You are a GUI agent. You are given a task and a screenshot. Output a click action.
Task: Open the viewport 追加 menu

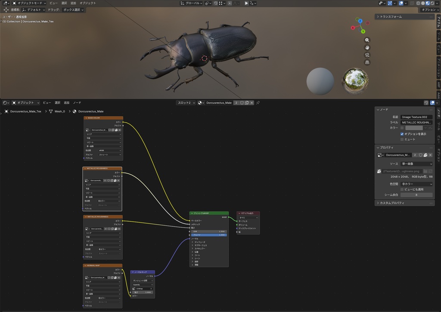(73, 3)
